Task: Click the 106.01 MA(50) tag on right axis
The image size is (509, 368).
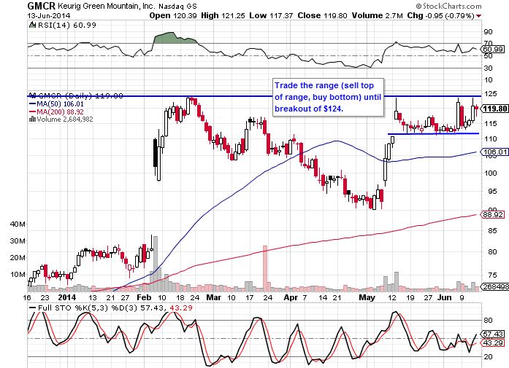Action: point(494,152)
